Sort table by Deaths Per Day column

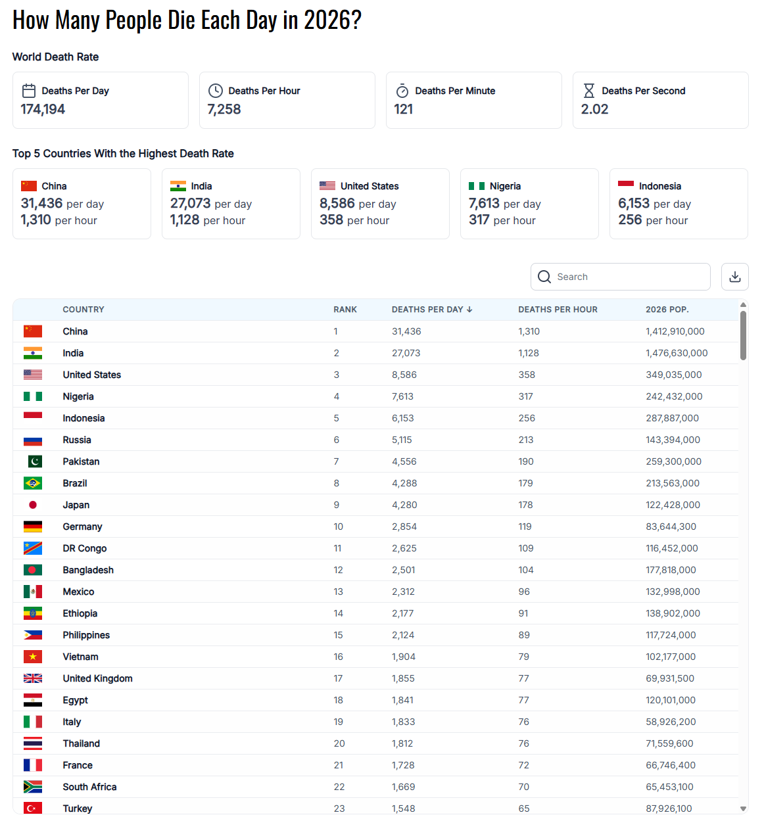(x=431, y=310)
